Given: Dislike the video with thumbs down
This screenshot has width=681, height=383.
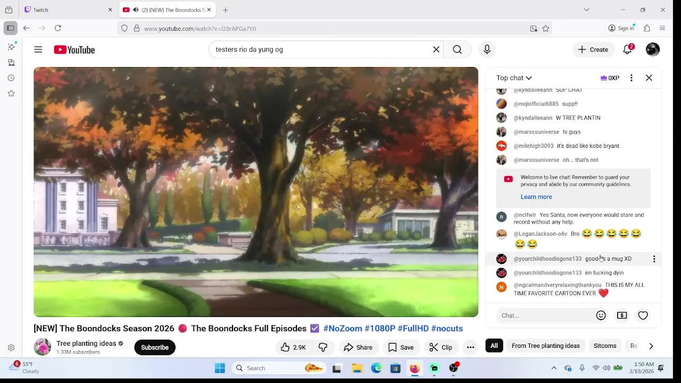Looking at the screenshot, I should pyautogui.click(x=323, y=347).
